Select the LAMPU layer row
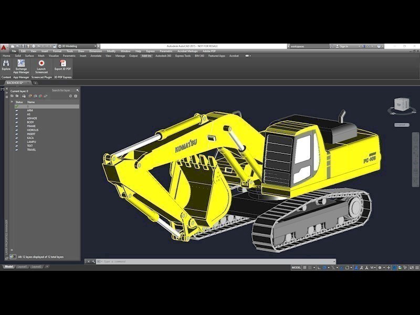The width and height of the screenshot is (420, 315). 47,142
